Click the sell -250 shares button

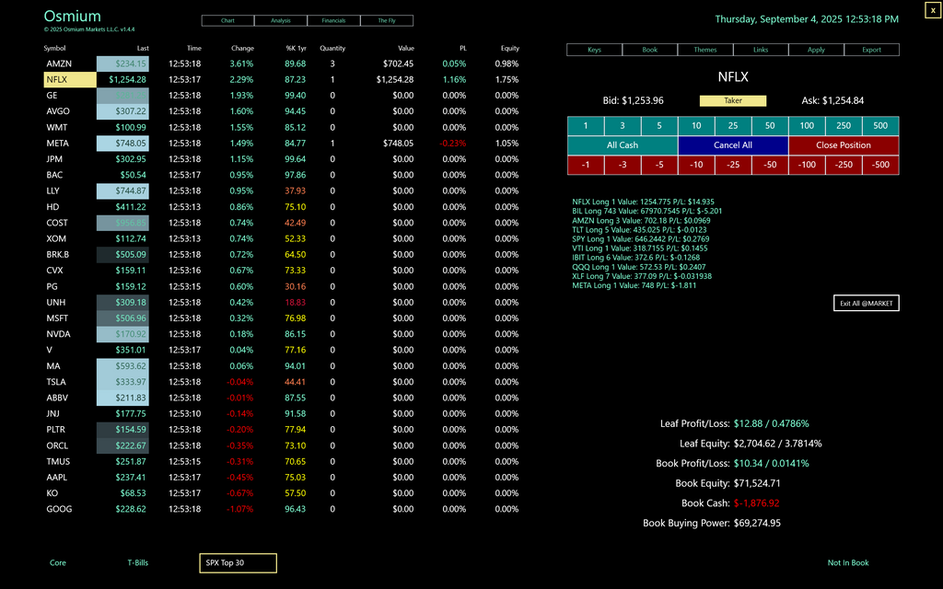point(844,165)
